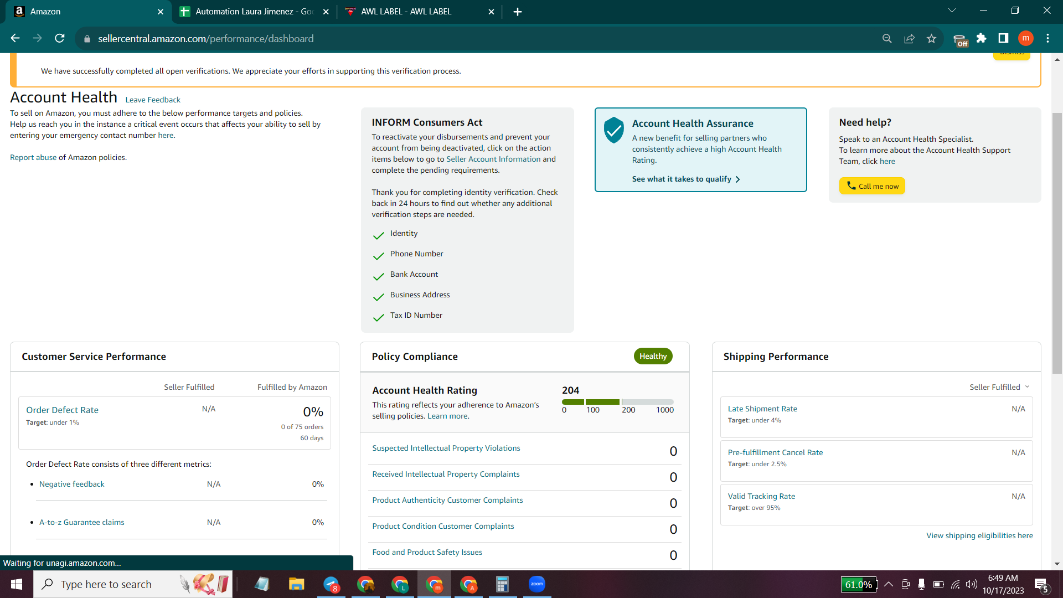Dismiss the verification banner

click(x=1012, y=54)
